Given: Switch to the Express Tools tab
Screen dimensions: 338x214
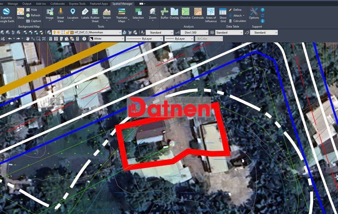Looking at the screenshot, I should 77,4.
